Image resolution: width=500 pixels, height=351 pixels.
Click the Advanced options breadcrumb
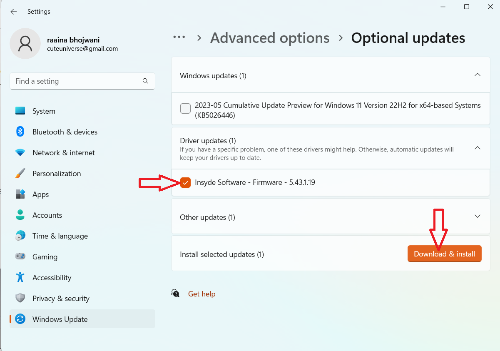coord(270,38)
